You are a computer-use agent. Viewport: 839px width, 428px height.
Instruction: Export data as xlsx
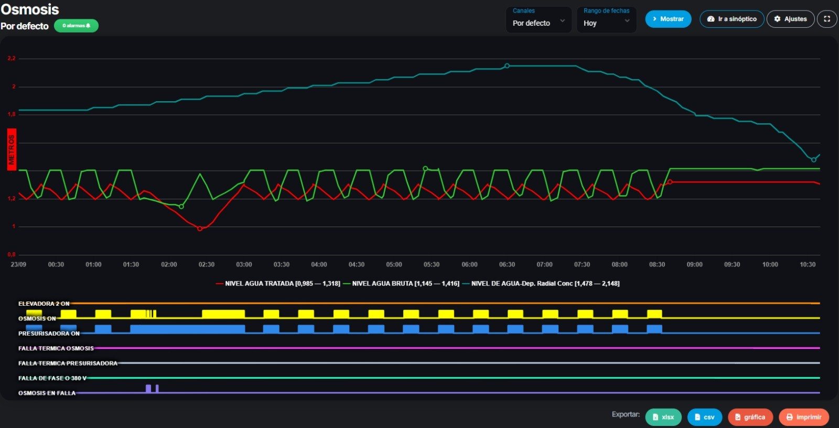click(663, 417)
